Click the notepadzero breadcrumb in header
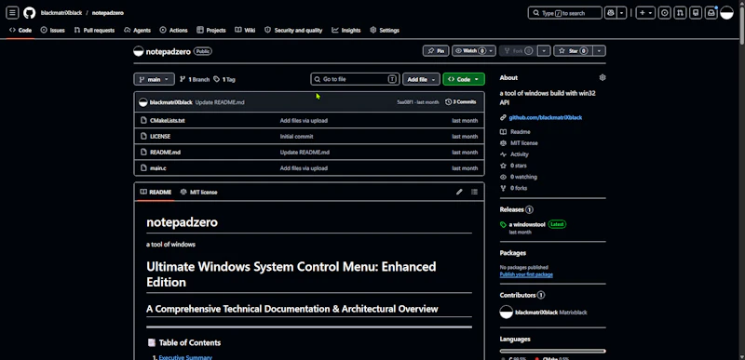 108,13
